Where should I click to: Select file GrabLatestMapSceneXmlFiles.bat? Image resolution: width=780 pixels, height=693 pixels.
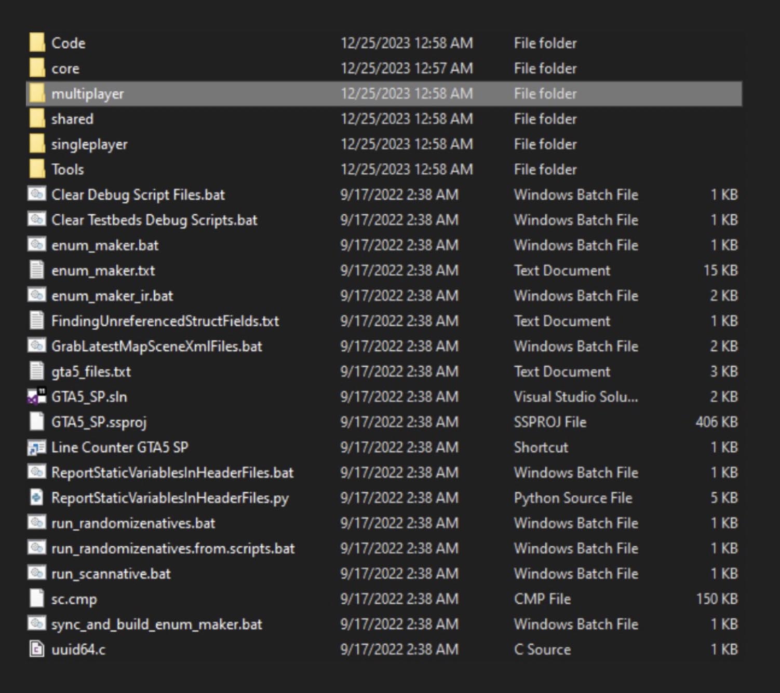tap(157, 346)
